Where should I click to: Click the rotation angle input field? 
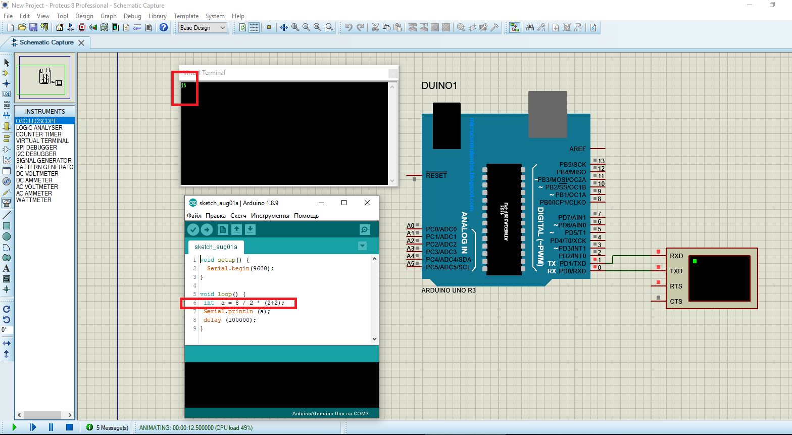coord(7,330)
